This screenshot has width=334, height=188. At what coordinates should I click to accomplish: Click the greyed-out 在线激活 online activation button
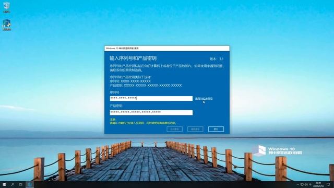(x=174, y=129)
